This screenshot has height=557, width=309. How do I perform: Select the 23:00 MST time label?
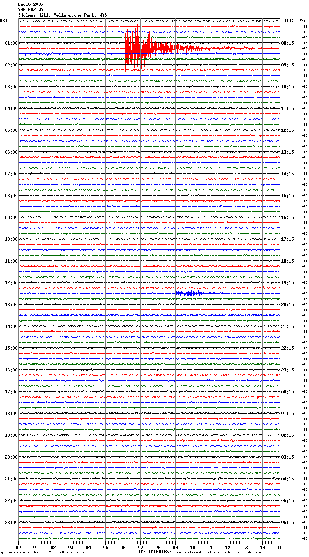[x=11, y=523]
